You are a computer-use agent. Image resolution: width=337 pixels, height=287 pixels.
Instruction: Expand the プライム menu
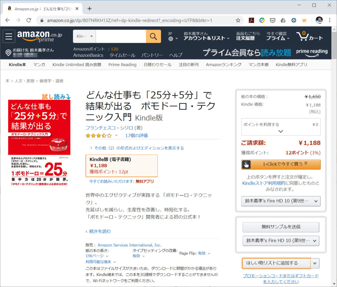point(278,36)
